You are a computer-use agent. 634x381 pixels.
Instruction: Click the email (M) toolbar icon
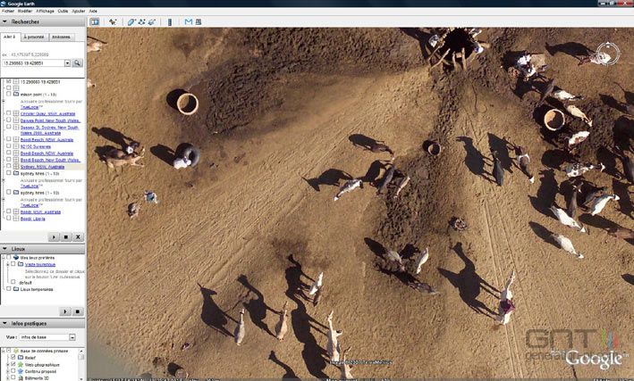point(188,21)
